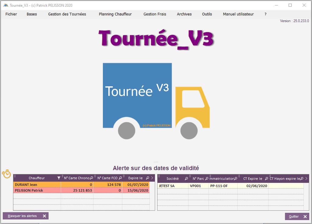Search in N° Parc column
The image size is (312, 224).
click(207, 179)
